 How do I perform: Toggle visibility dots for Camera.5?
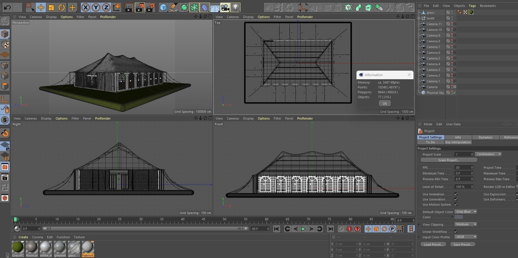tap(452, 58)
